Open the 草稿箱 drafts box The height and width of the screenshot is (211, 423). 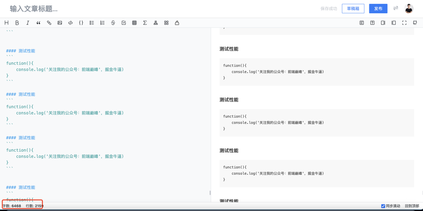tap(353, 9)
